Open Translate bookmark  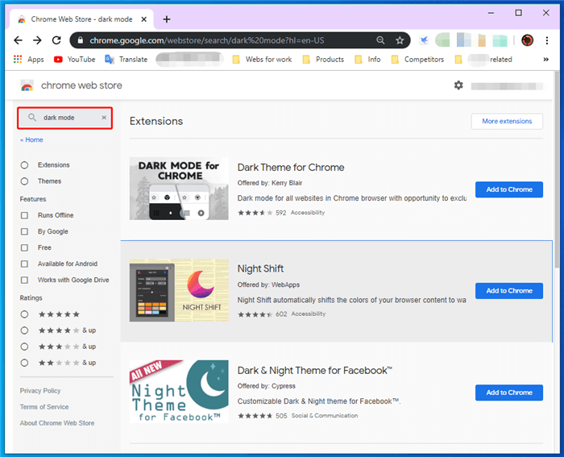pyautogui.click(x=126, y=60)
